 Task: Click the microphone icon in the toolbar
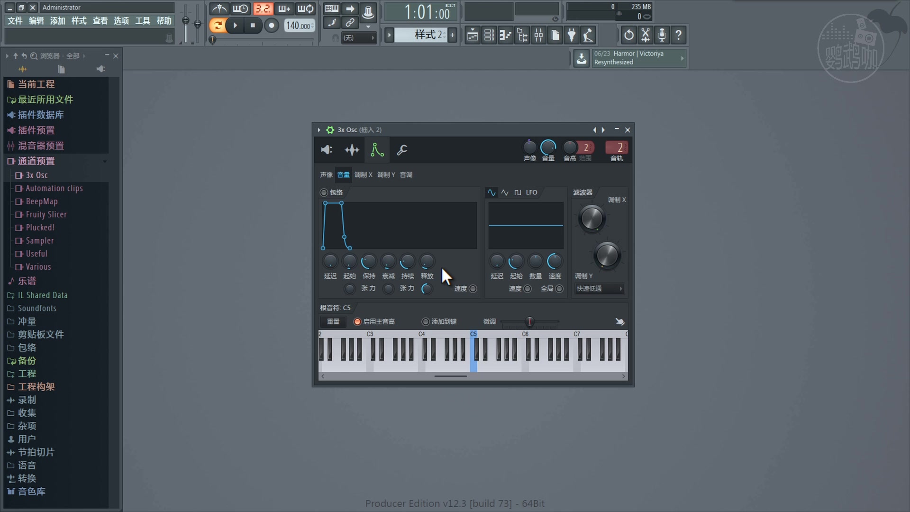click(x=662, y=35)
